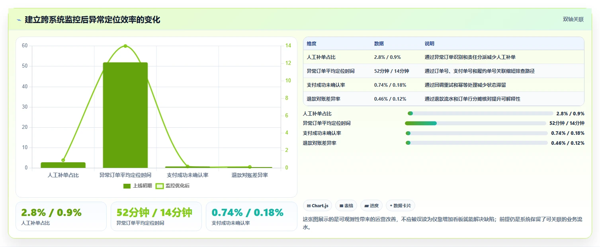This screenshot has width=600, height=247.
Task: Click the 52分钟 / 14分钟 value beside progress bar
Action: click(567, 123)
